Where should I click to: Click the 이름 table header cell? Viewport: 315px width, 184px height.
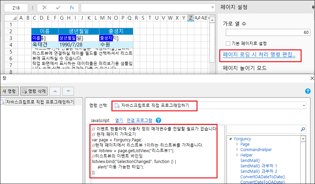tap(45, 31)
